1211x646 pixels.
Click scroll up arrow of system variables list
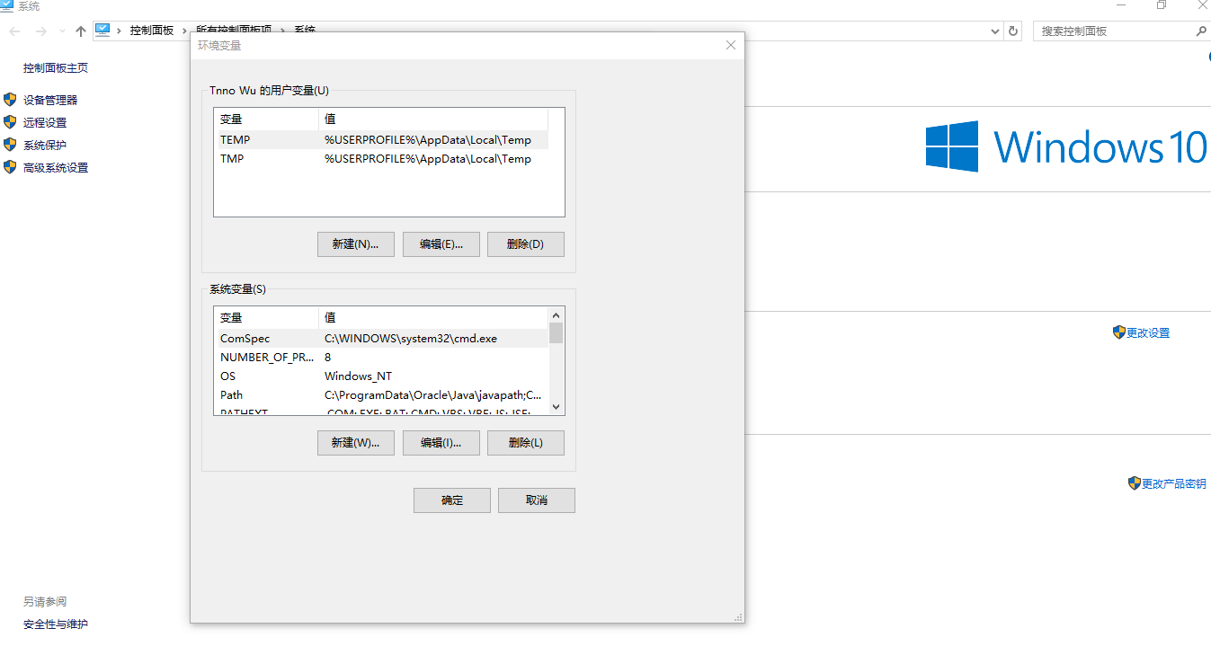(556, 315)
